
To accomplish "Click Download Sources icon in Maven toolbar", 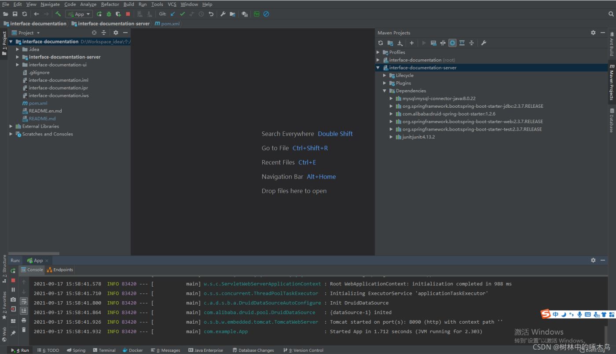I will click(400, 43).
